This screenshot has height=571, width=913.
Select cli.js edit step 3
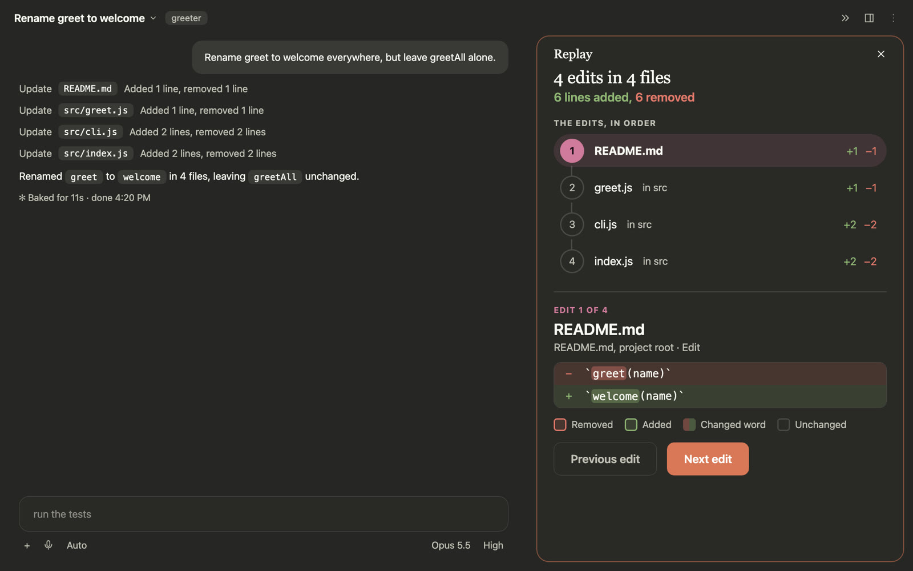[x=720, y=224]
